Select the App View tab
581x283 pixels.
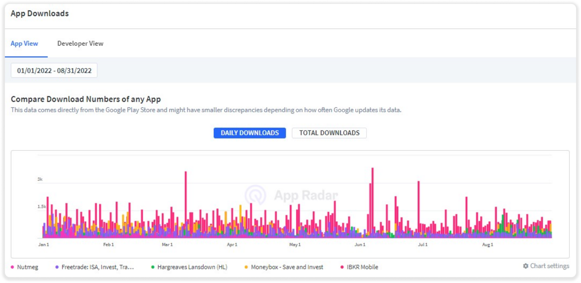click(24, 43)
